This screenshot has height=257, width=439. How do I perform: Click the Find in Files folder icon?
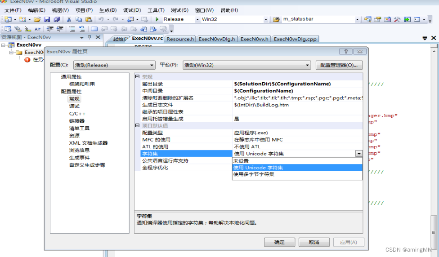(276, 19)
